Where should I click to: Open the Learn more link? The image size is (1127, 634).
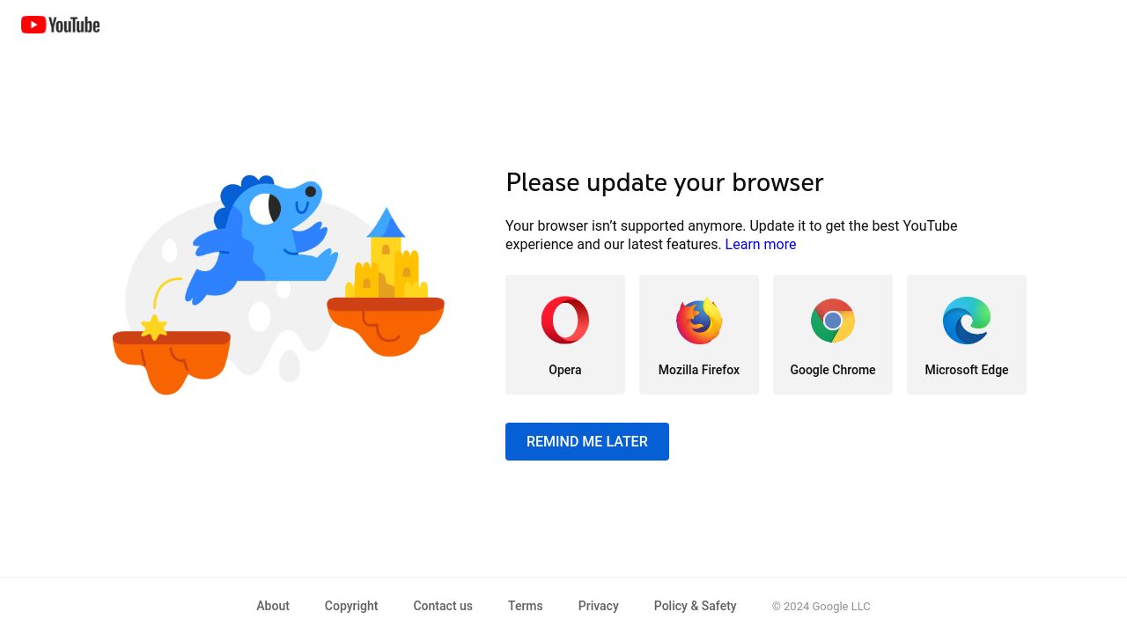tap(760, 245)
